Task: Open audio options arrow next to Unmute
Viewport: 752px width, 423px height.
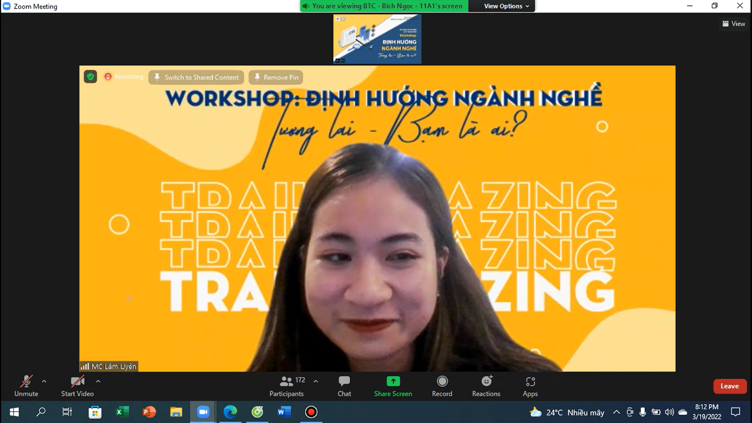Action: coord(44,381)
